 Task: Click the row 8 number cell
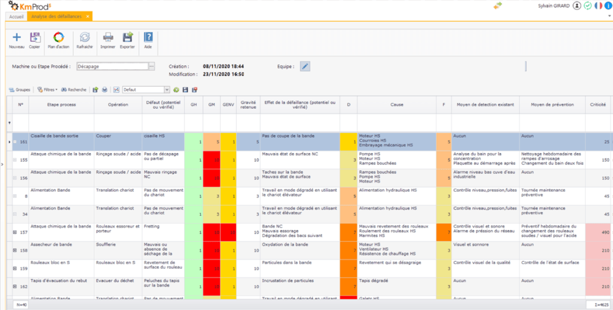tap(21, 196)
